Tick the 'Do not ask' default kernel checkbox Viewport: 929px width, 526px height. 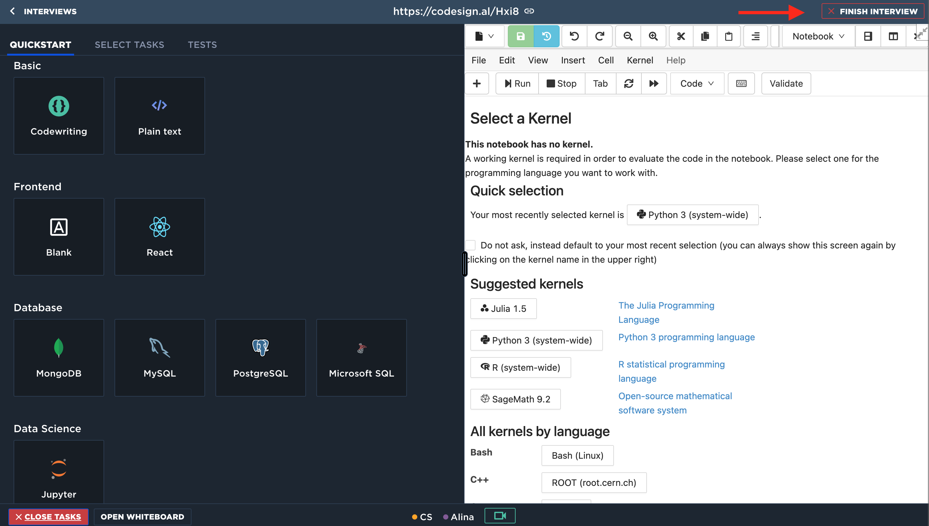(470, 245)
